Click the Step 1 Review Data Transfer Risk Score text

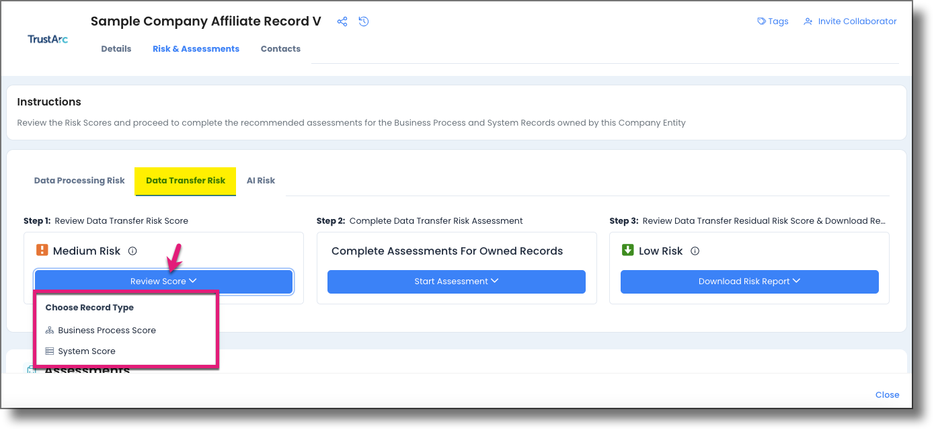(106, 221)
